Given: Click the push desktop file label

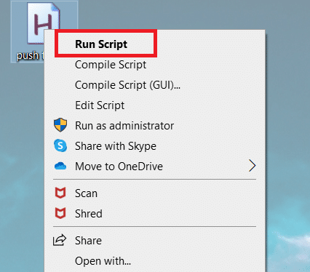Looking at the screenshot, I should click(x=30, y=56).
